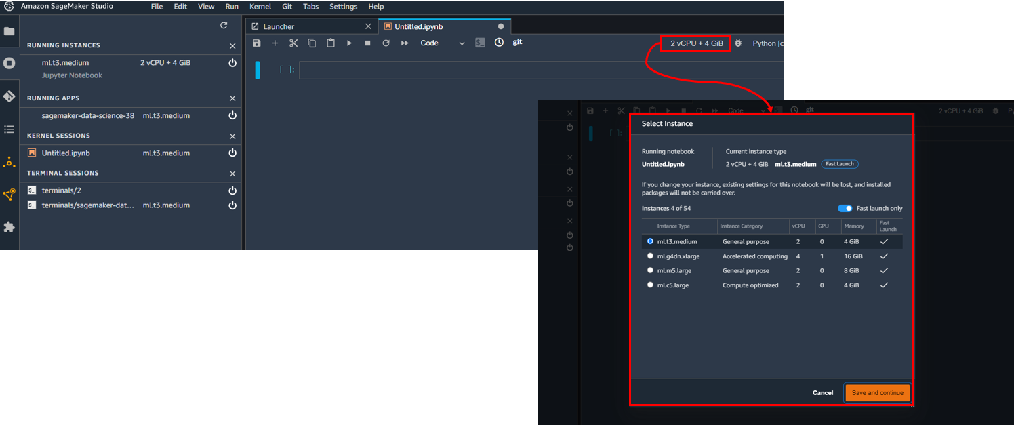Shut down the ml.t3.medium Jupyter Notebook instance
Screen dimensions: 1014x425
(232, 62)
